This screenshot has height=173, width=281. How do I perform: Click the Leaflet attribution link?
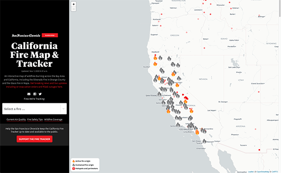(x=251, y=172)
